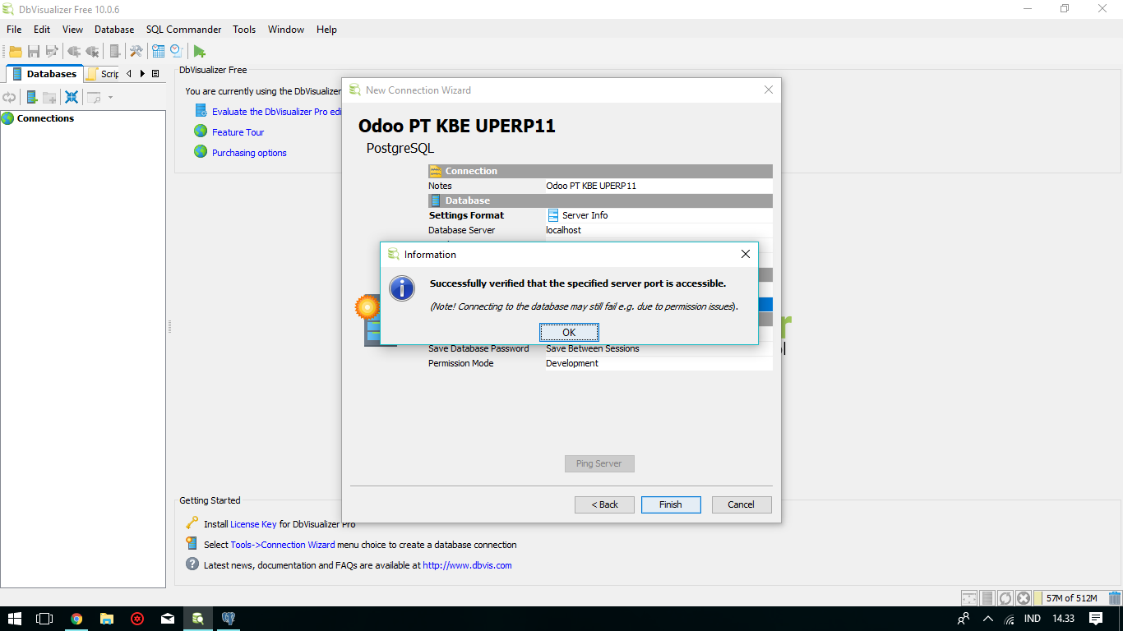
Task: Click the clock scroll history toolbar icon
Action: tap(176, 51)
